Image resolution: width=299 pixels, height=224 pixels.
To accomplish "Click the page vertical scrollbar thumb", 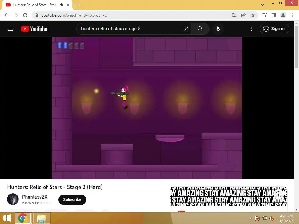I will coord(296,47).
